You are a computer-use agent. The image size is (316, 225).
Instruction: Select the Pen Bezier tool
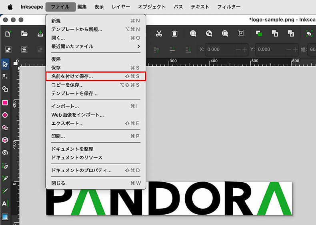pyautogui.click(x=5, y=166)
